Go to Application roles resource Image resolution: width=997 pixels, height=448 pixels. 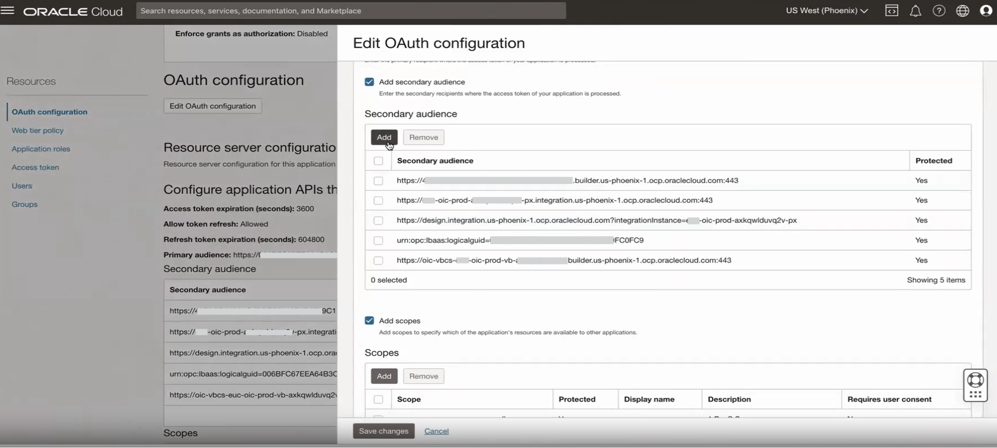(x=41, y=149)
